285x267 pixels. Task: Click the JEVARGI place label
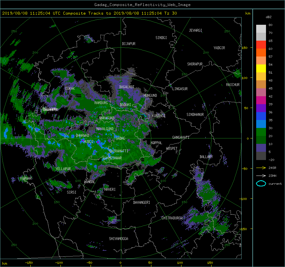[x=195, y=30]
